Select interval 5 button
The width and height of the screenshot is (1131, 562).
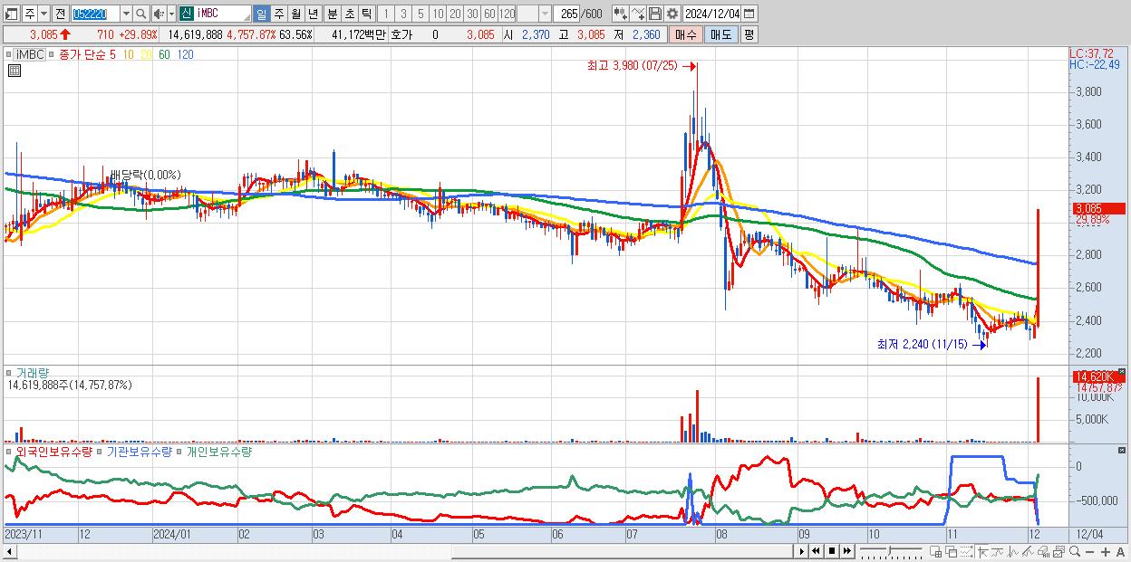(420, 14)
